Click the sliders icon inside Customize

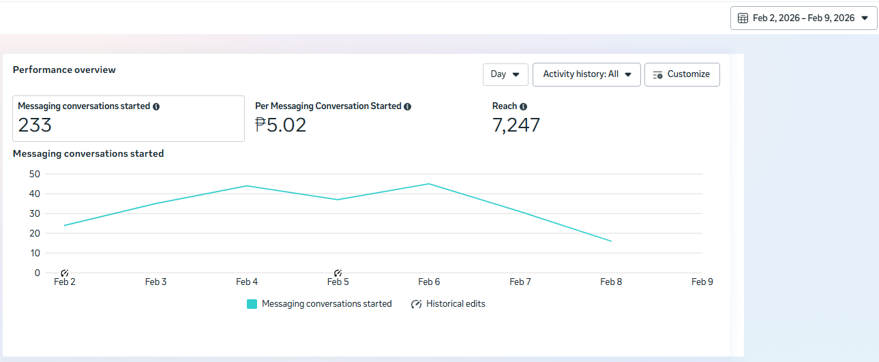tap(658, 75)
